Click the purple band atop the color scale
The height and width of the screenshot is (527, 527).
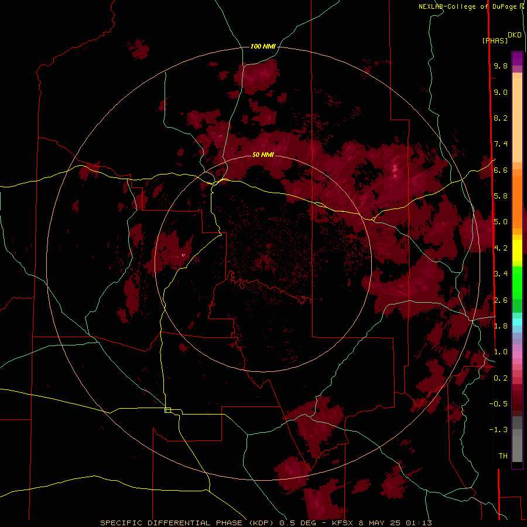point(517,59)
